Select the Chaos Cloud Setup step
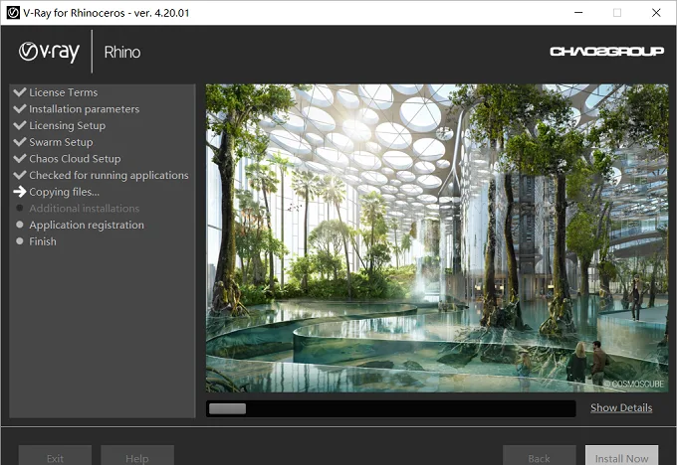The image size is (677, 465). 75,159
